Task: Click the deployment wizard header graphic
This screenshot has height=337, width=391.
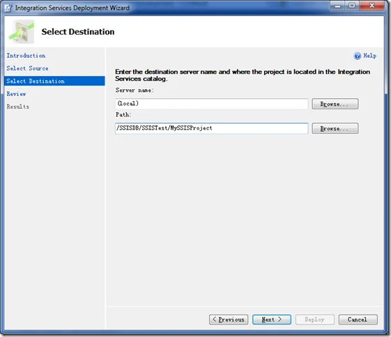Action: (x=22, y=31)
